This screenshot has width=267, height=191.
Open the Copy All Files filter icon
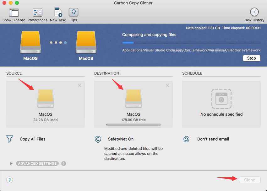(x=9, y=139)
